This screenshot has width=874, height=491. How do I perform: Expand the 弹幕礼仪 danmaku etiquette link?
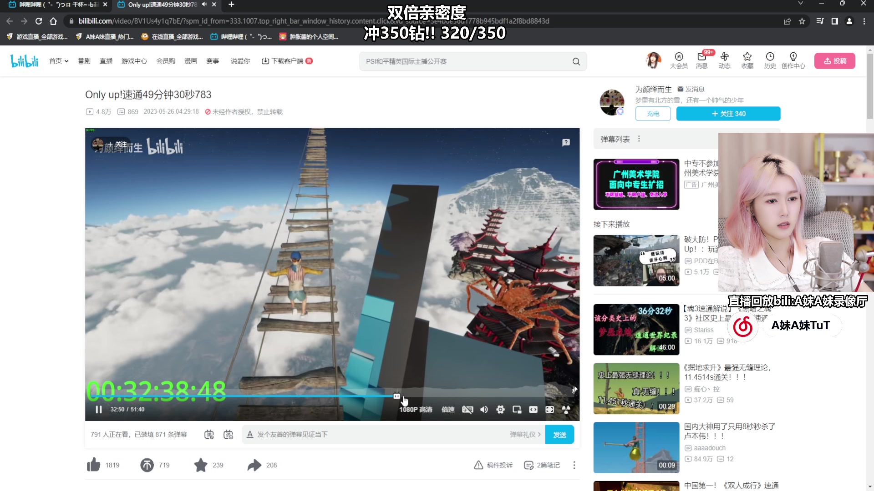coord(525,435)
